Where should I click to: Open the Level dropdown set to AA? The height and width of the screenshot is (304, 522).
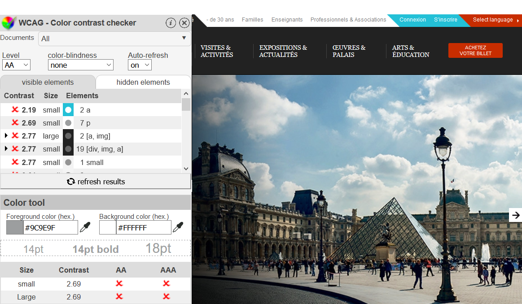(16, 65)
